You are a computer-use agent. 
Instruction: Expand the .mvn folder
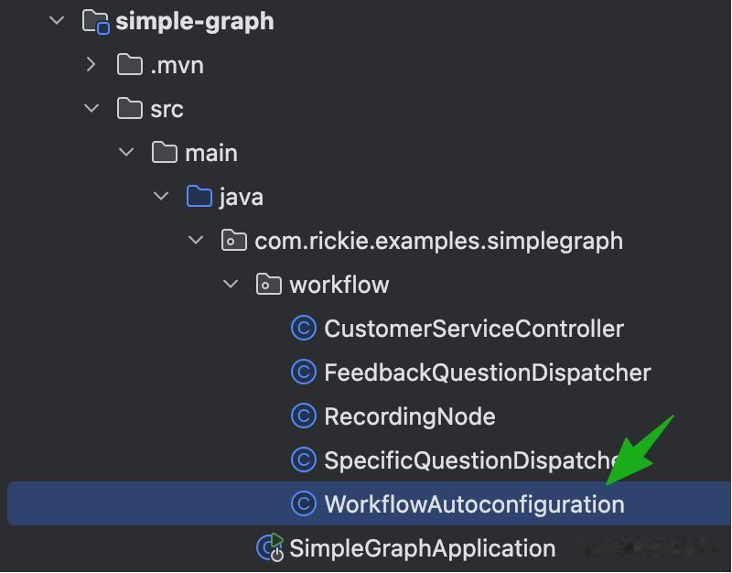click(x=91, y=65)
